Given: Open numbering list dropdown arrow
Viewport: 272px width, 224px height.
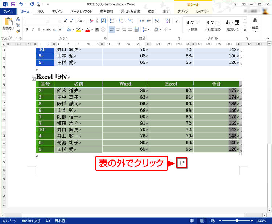Looking at the screenshot, I should [126, 21].
